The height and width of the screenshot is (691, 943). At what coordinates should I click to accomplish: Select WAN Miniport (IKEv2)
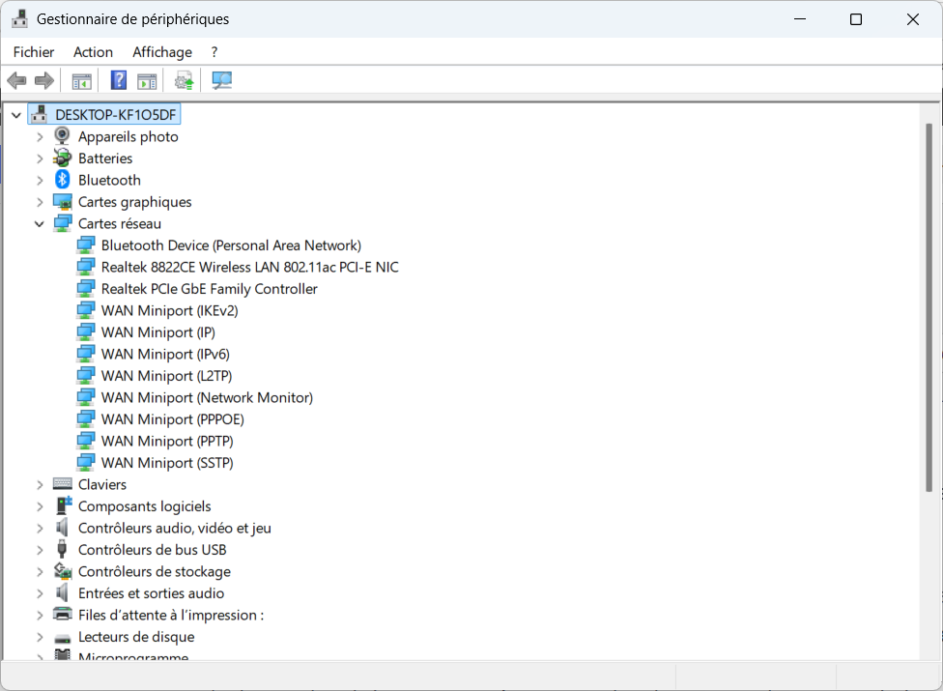point(170,310)
